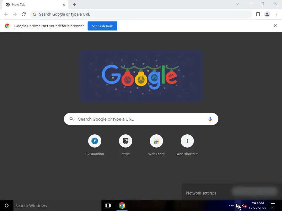Click the muted volume tray icon

tap(244, 206)
